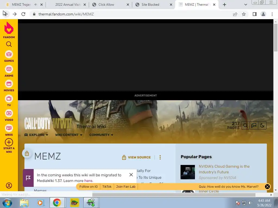Viewport: 278px width, 208px height.
Task: Open the Chrome profile icon
Action: tap(263, 14)
